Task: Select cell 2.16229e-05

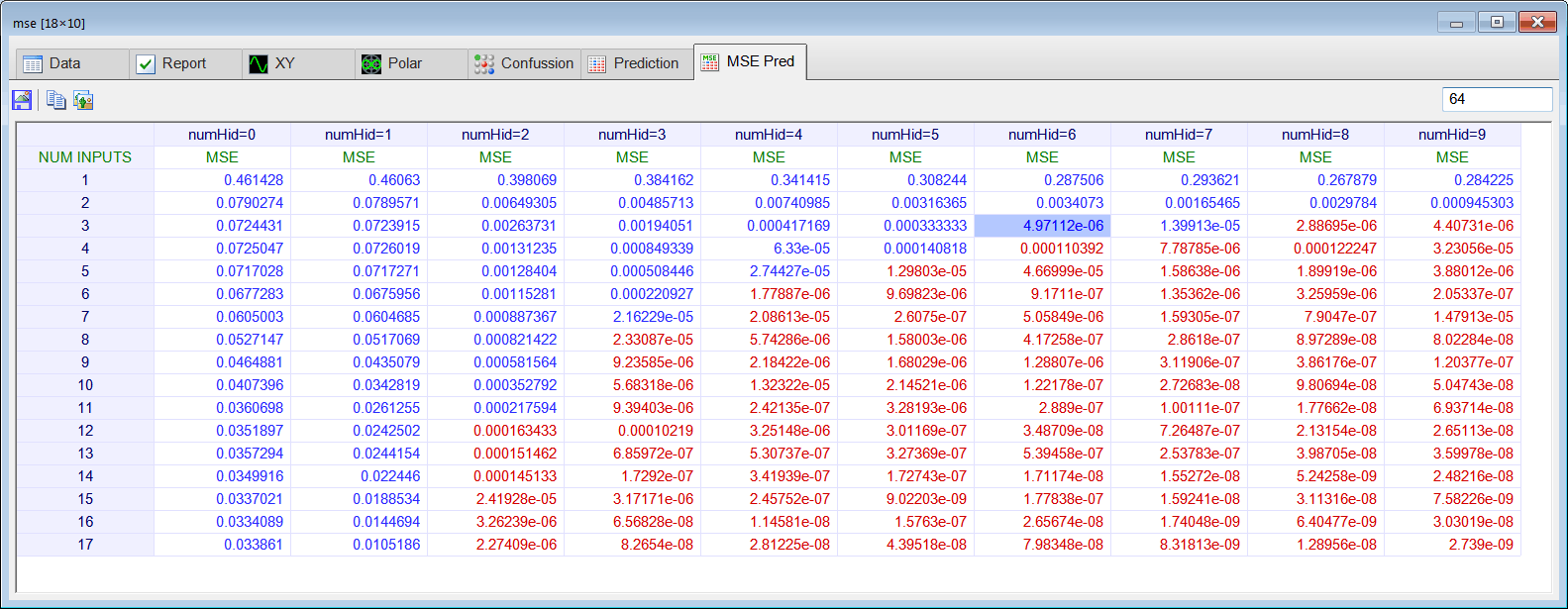Action: [632, 317]
